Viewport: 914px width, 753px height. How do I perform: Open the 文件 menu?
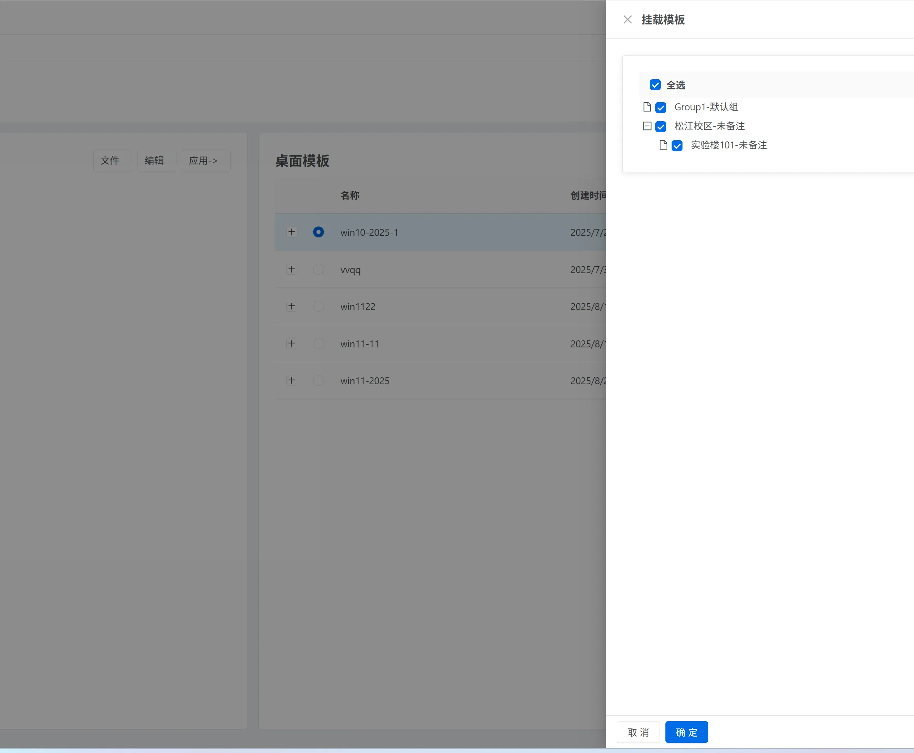pyautogui.click(x=112, y=160)
